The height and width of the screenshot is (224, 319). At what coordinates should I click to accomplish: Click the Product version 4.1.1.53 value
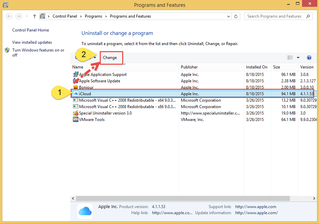[x=158, y=207]
